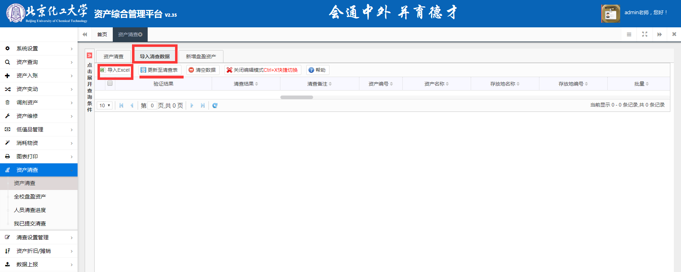Switch to the 新增盘盈资产 tab
This screenshot has height=272, width=681.
coord(201,56)
